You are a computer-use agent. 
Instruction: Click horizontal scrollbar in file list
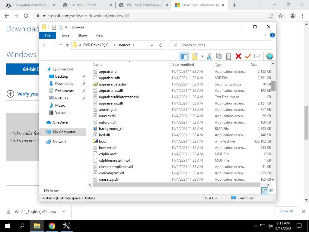click(176, 185)
